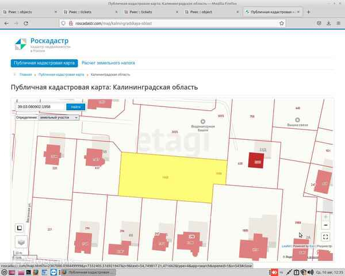The width and height of the screenshot is (345, 276).
Task: Open a new browser tab with plus
Action: click(308, 12)
